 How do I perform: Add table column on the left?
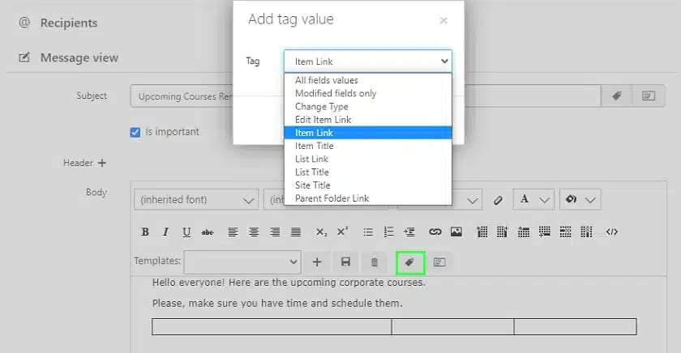coord(482,232)
